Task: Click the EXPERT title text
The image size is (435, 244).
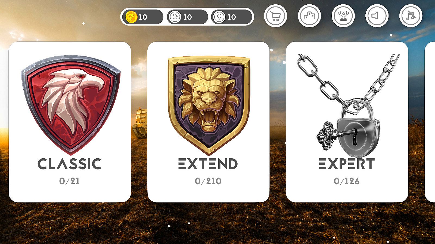Action: (x=347, y=164)
